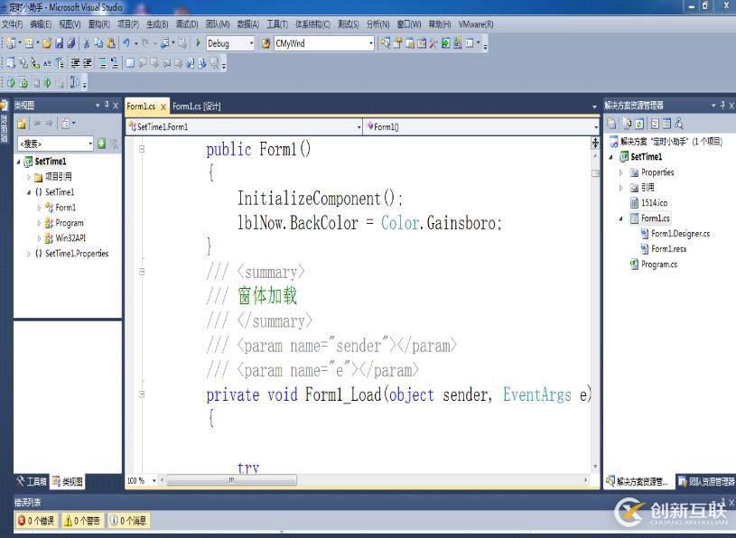Expand the 项目引用 node in Class View
Screen dimensions: 736x538
[x=29, y=177]
